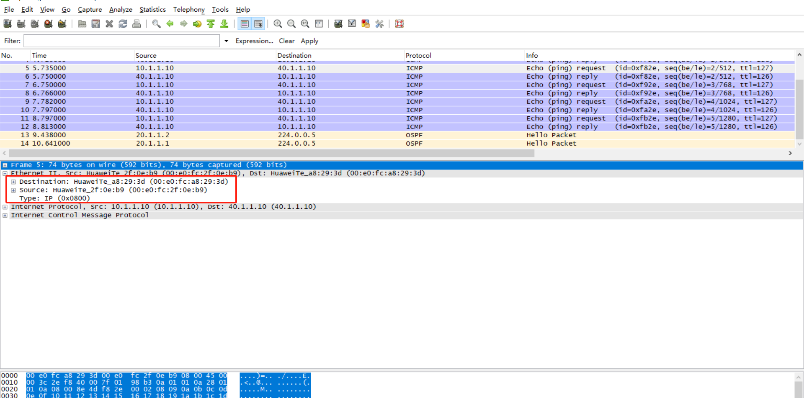This screenshot has height=398, width=804.
Task: Open the Tools menu
Action: (220, 9)
